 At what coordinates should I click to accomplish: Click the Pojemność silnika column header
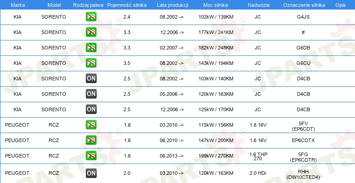[x=127, y=5]
